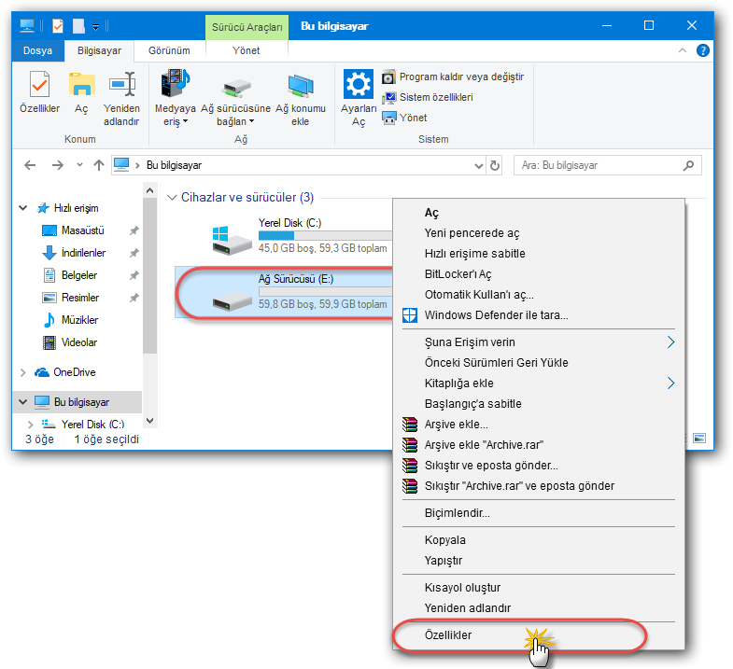Click navigation pane scroll down arrow
This screenshot has height=669, width=733.
point(149,421)
